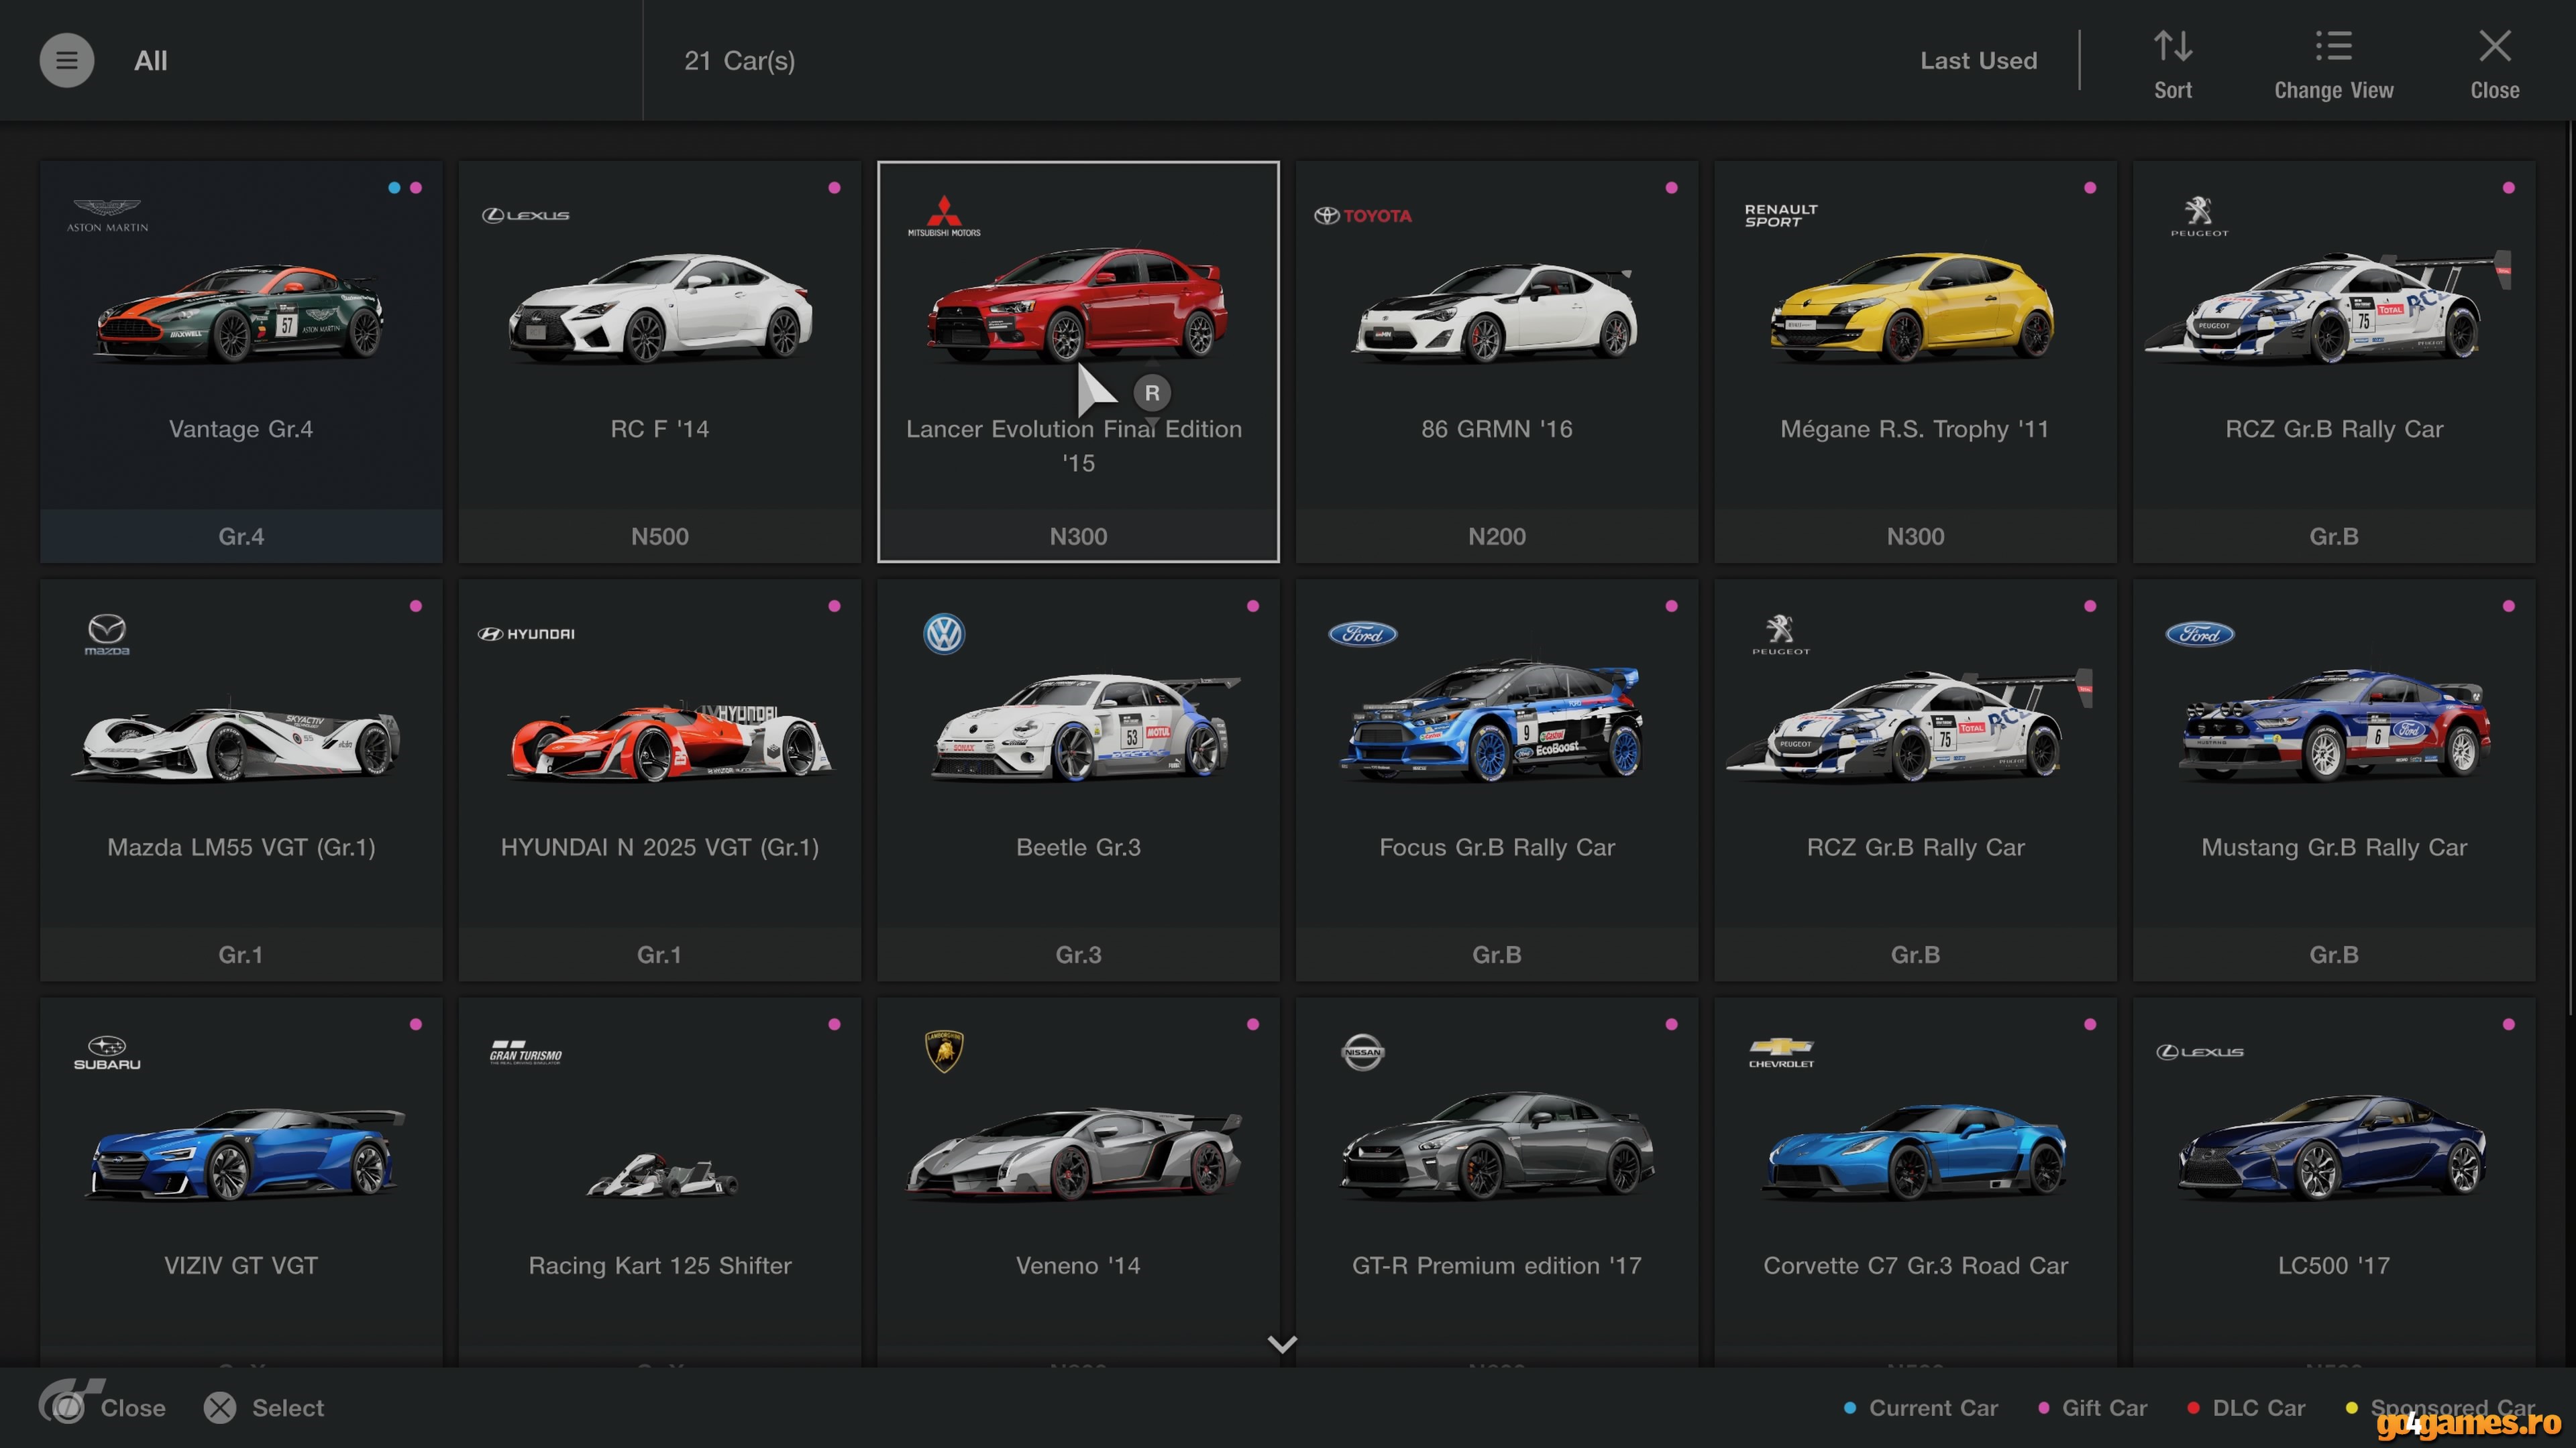2576x1448 pixels.
Task: Click the Hyundai logo on N 2025 card
Action: pyautogui.click(x=526, y=633)
